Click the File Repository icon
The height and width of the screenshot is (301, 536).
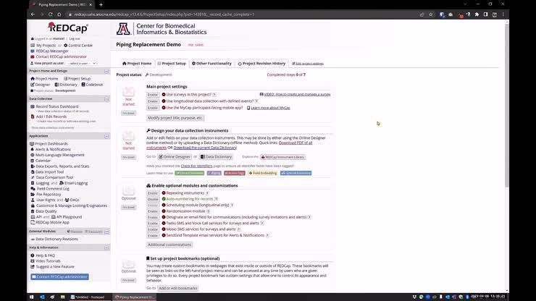coord(32,194)
